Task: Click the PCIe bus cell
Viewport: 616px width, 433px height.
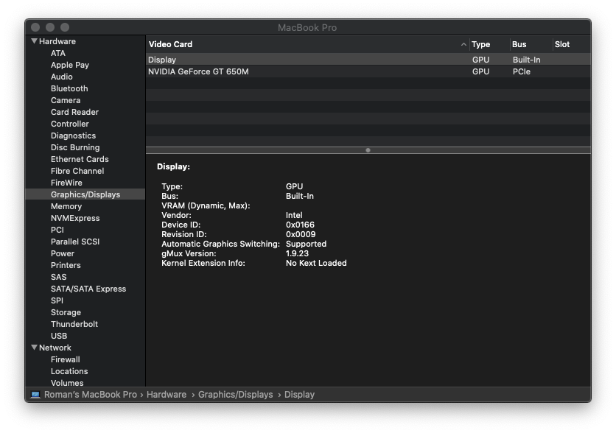Action: click(x=522, y=71)
